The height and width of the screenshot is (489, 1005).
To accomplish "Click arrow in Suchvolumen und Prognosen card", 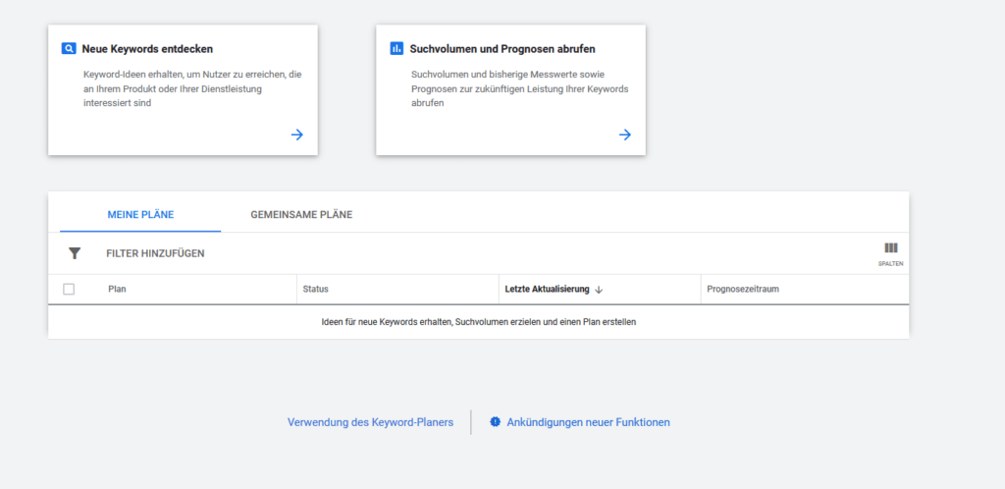I will (625, 135).
